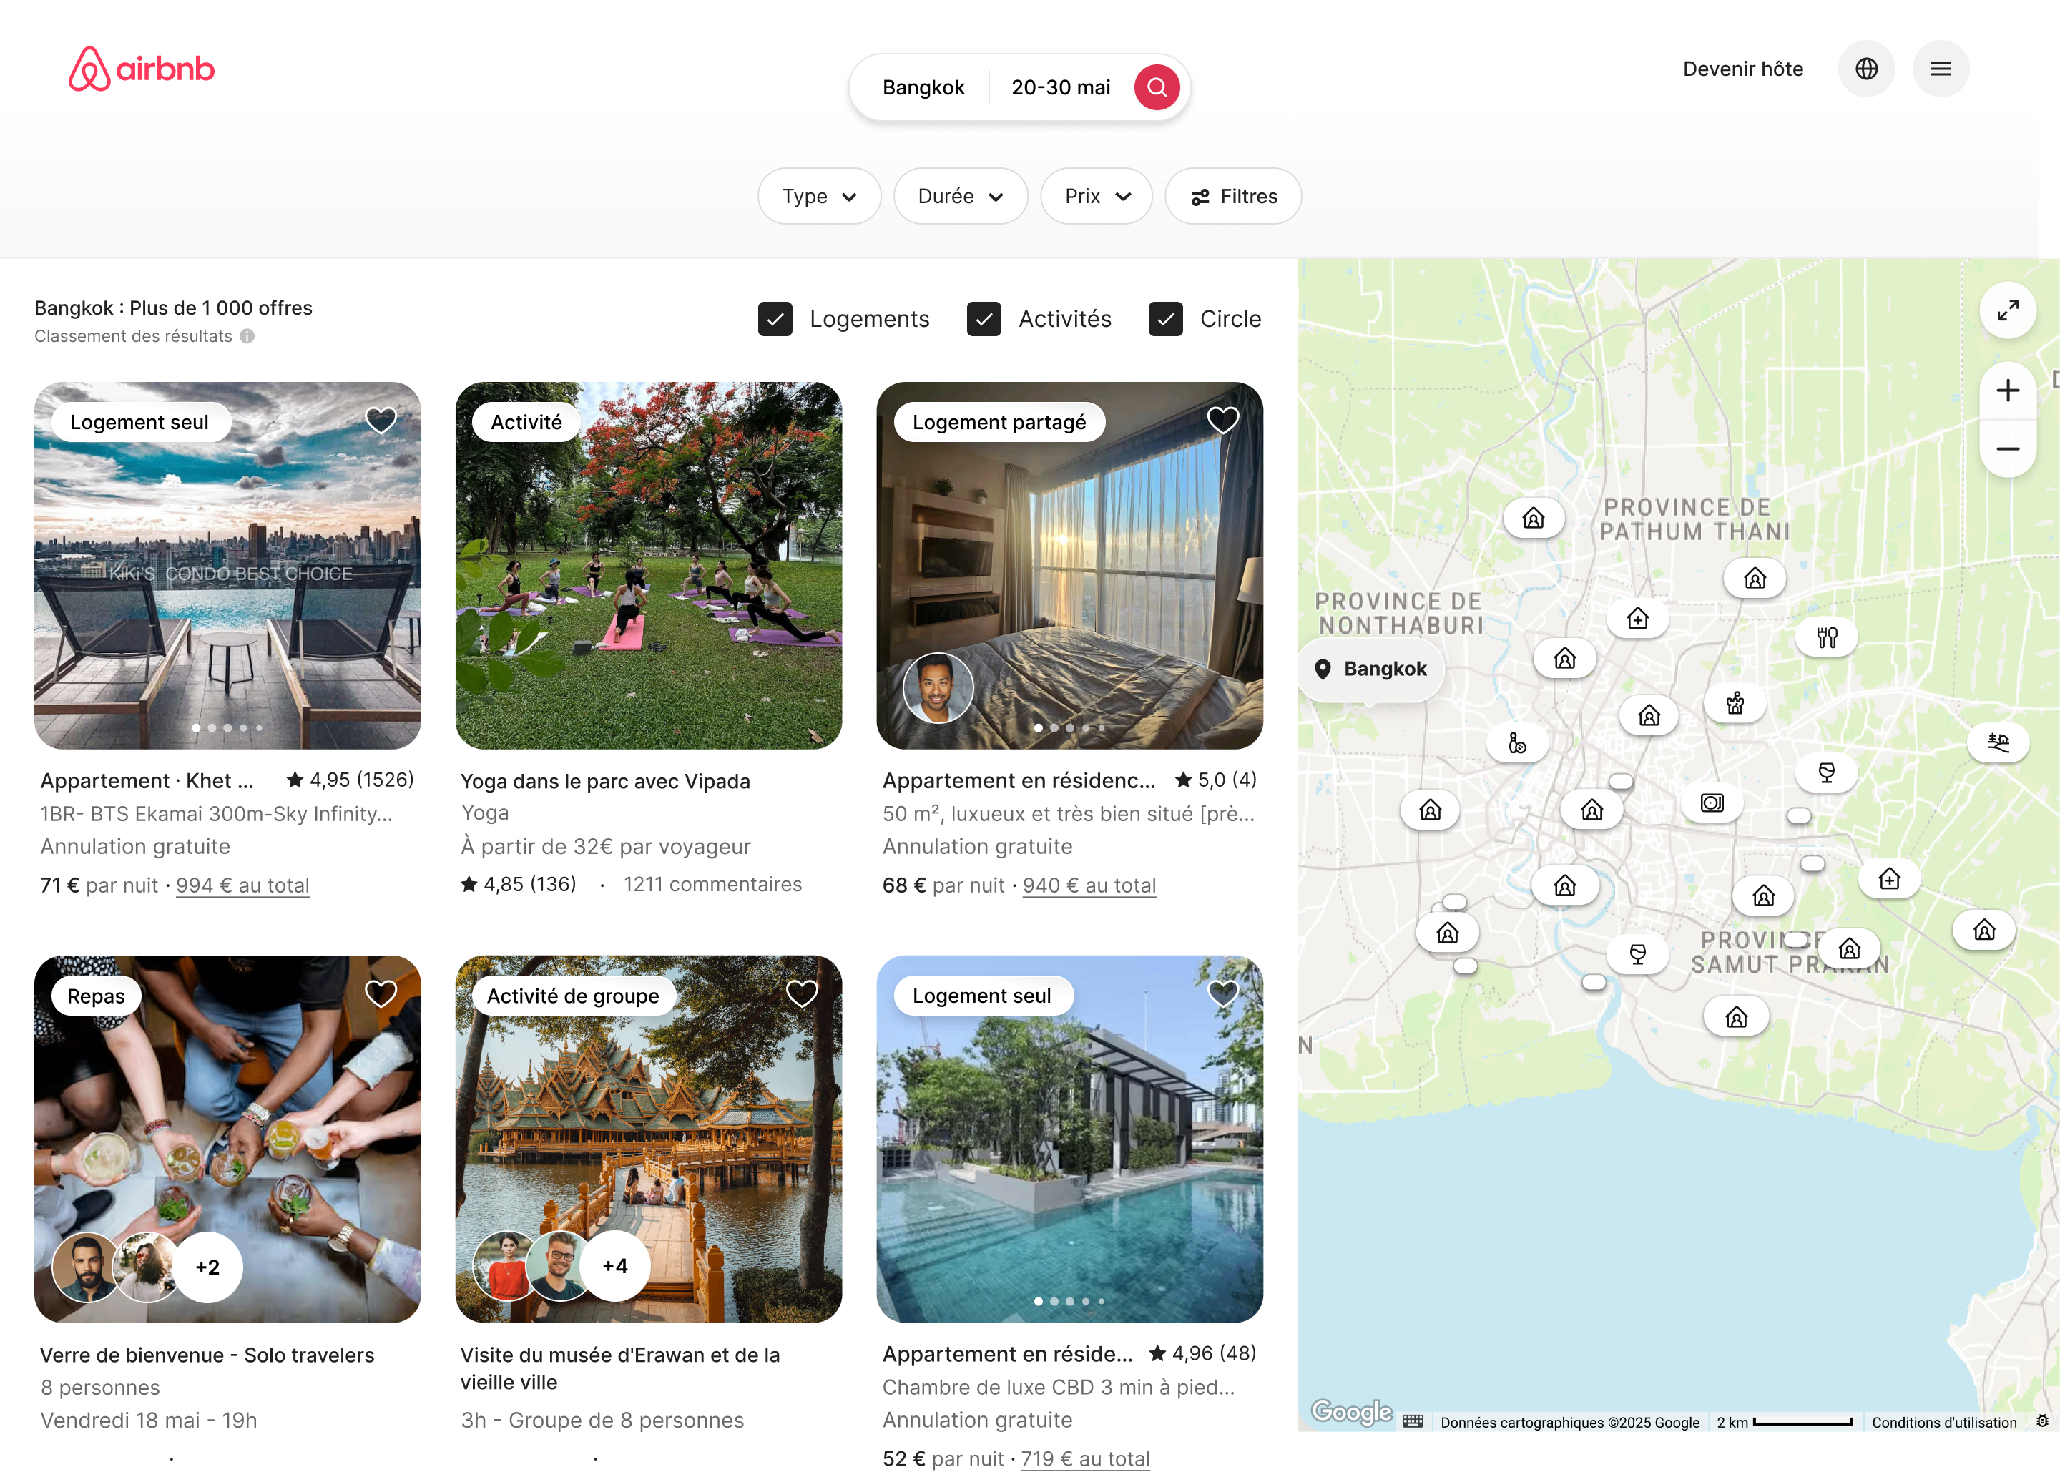2060x1472 pixels.
Task: Expand the Durée dropdown
Action: point(961,196)
